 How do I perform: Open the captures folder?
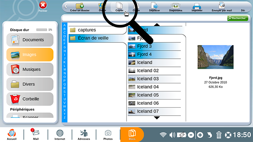(x=97, y=30)
